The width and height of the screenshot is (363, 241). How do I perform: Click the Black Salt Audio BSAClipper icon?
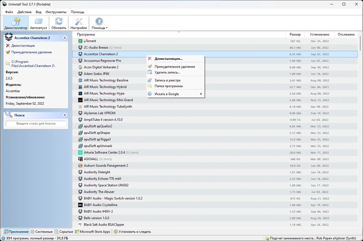click(x=80, y=225)
